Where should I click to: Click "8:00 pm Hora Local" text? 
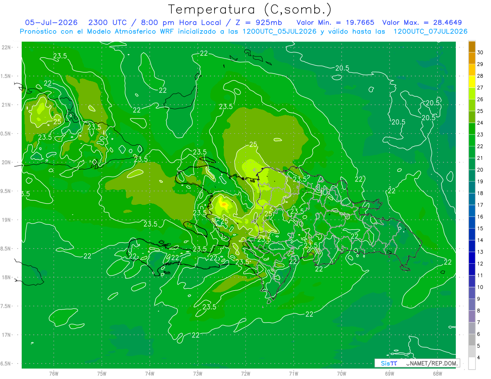(x=181, y=22)
